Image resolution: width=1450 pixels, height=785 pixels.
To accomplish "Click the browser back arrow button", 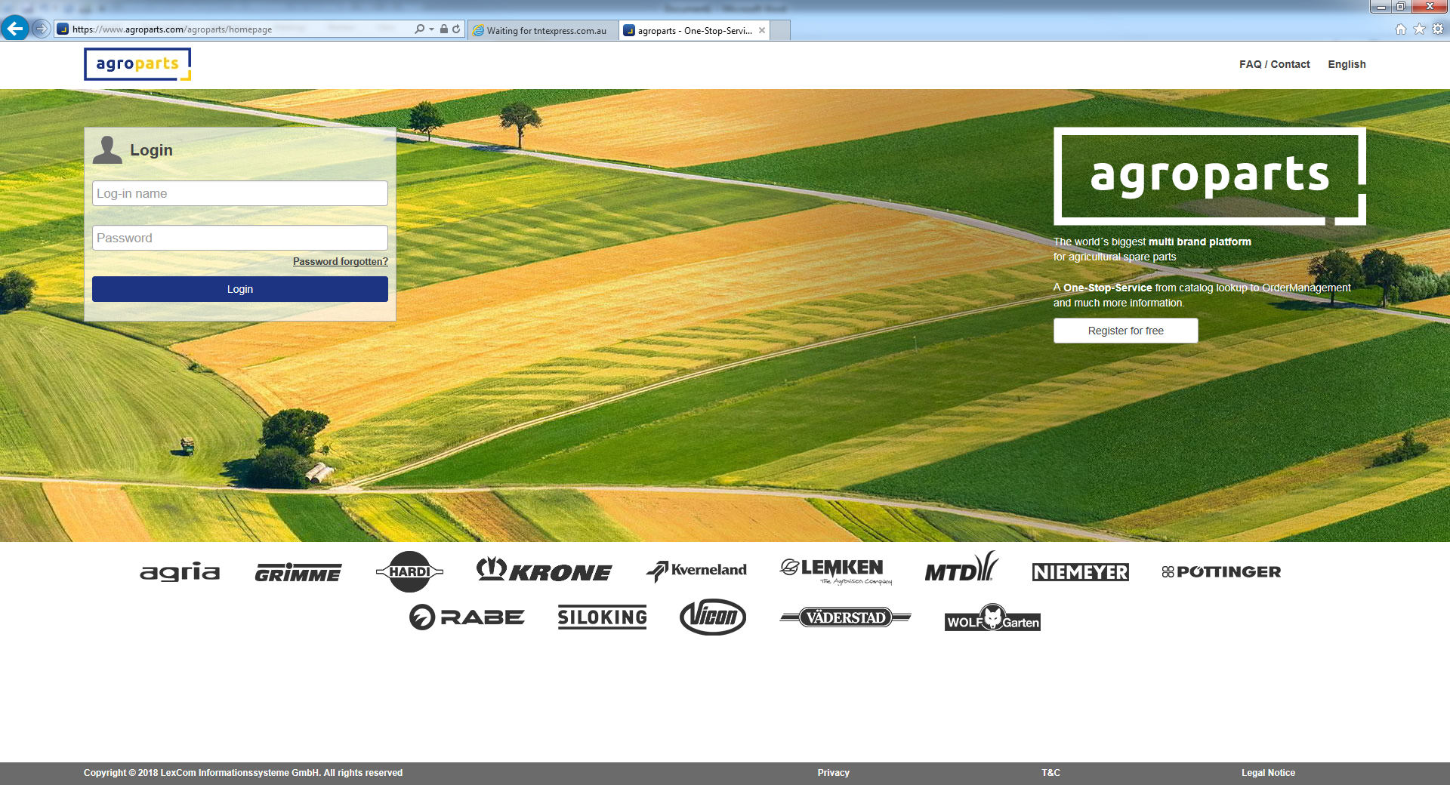I will pyautogui.click(x=14, y=29).
